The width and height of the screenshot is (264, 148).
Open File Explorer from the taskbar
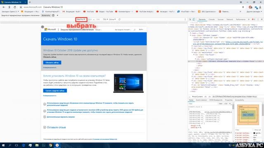(x=37, y=145)
